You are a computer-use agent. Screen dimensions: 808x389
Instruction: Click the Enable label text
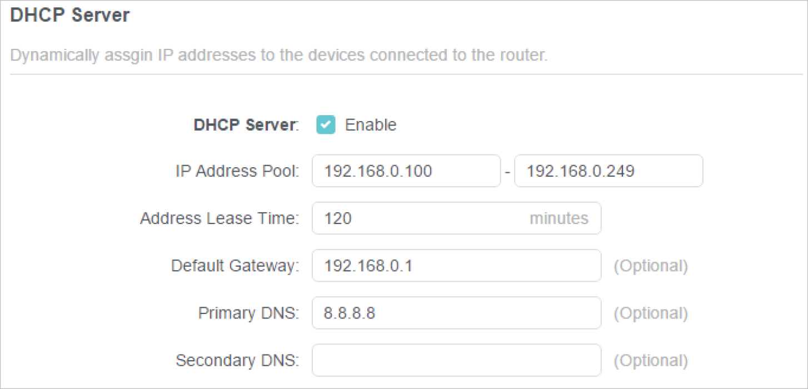[371, 125]
